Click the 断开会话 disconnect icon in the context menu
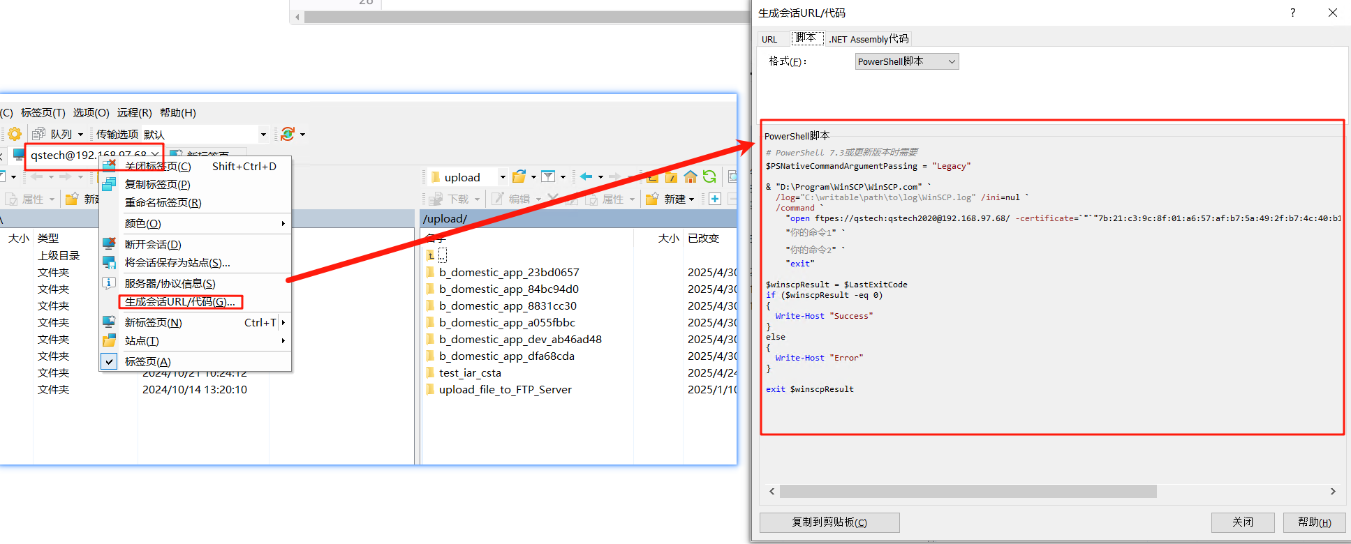This screenshot has height=544, width=1351. tap(110, 244)
